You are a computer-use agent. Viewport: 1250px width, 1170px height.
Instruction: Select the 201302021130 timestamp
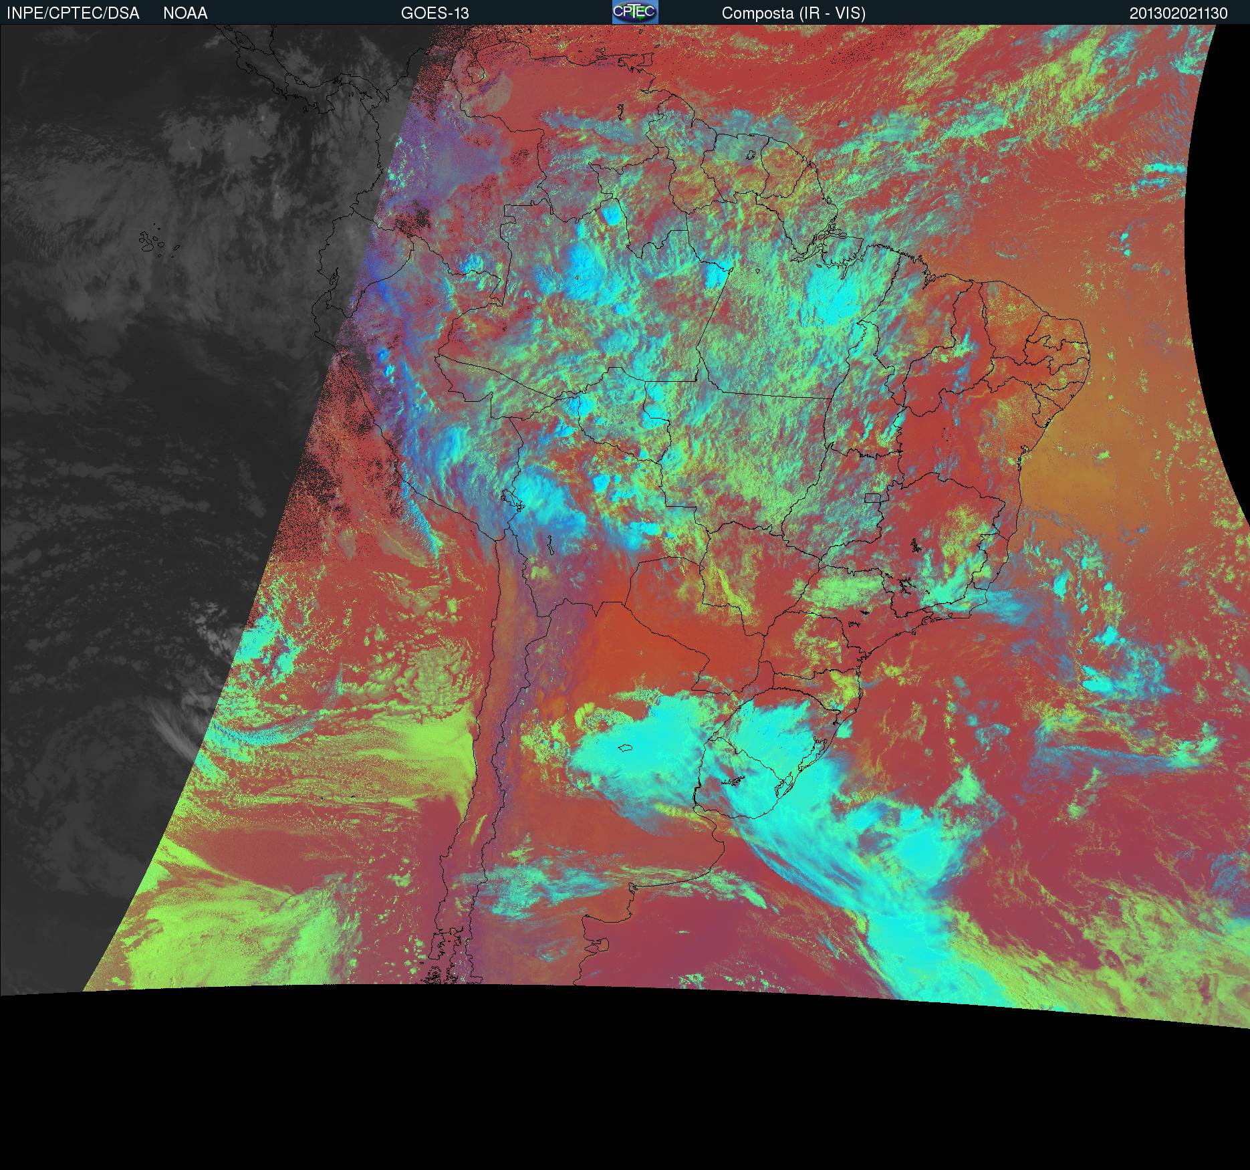point(1178,13)
